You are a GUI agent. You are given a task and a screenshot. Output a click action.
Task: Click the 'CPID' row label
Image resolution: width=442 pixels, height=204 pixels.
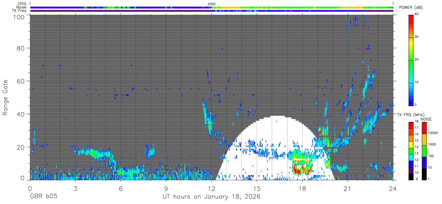(22, 4)
